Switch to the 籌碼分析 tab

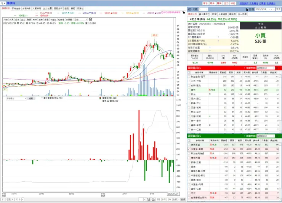192,14
